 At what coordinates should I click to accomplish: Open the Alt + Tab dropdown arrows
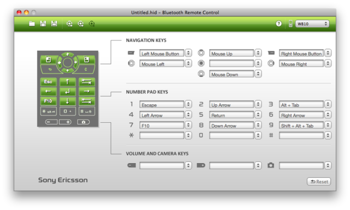coord(328,104)
